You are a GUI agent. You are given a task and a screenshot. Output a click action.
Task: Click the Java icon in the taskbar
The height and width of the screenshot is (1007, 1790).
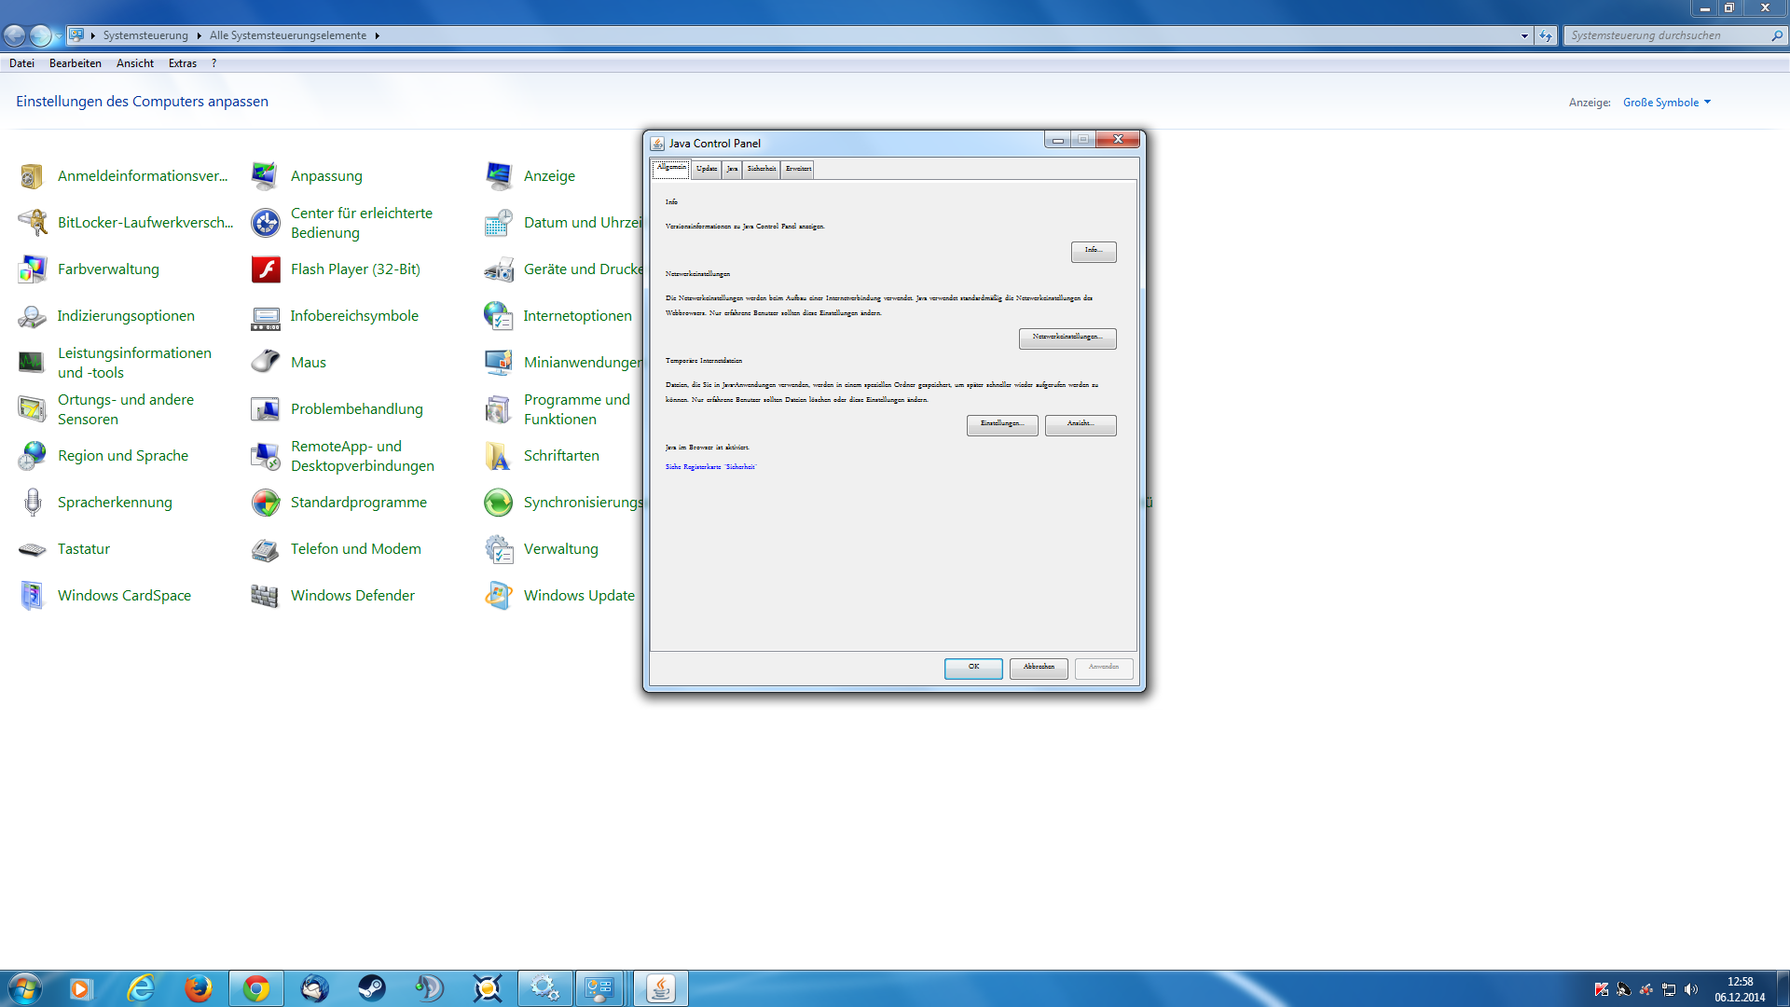tap(661, 988)
